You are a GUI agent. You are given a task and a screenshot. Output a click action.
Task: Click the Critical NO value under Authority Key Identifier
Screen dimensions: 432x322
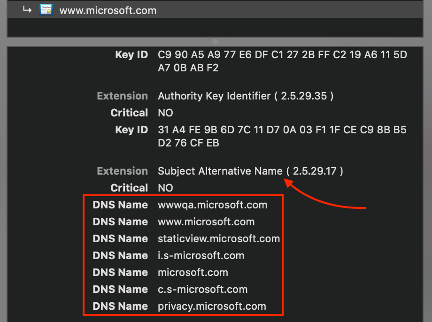165,113
